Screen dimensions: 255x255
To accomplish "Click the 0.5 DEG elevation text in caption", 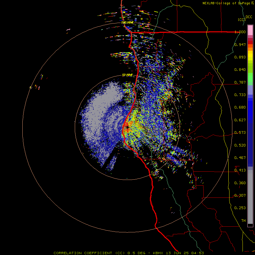I will 136,253.
